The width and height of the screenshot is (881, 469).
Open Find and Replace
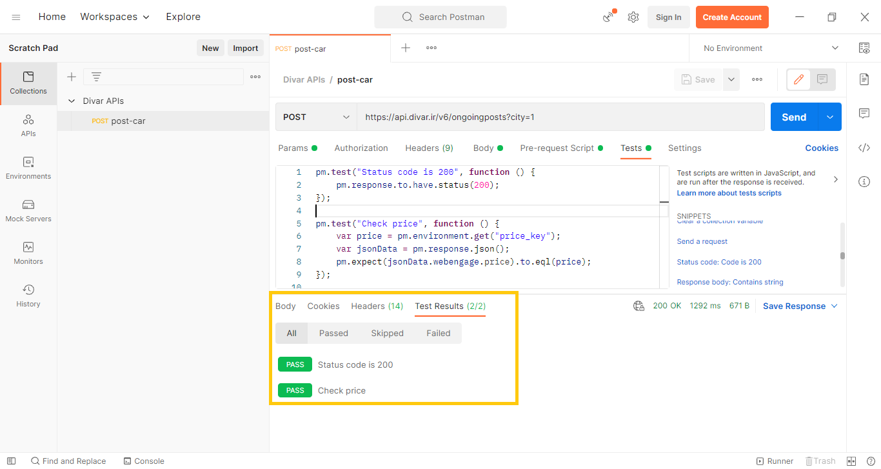[68, 461]
